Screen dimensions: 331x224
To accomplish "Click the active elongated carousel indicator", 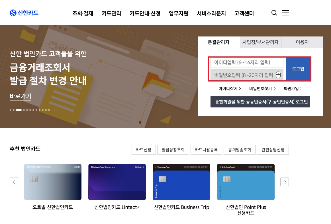I will coord(19,110).
